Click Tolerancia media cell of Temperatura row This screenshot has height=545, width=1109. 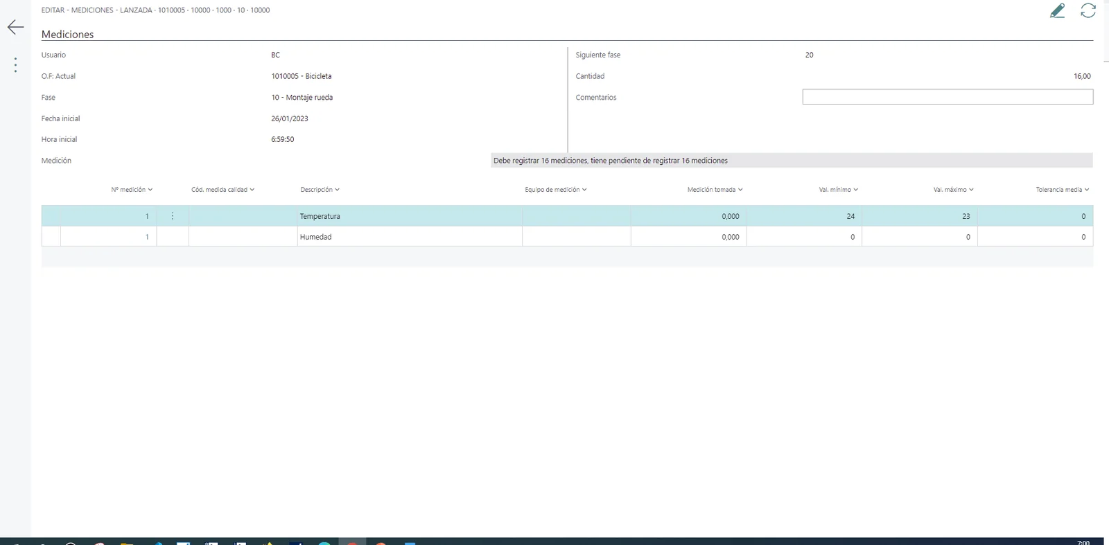pos(1036,216)
